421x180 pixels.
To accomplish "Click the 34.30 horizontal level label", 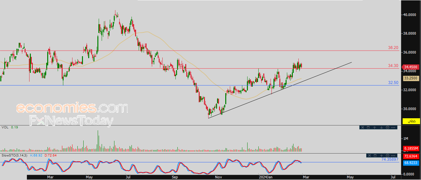I will (393, 66).
